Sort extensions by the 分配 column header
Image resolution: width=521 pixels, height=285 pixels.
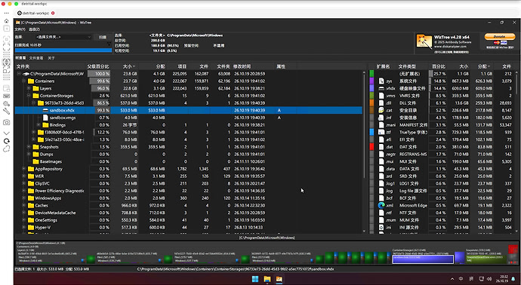pyautogui.click(x=482, y=66)
